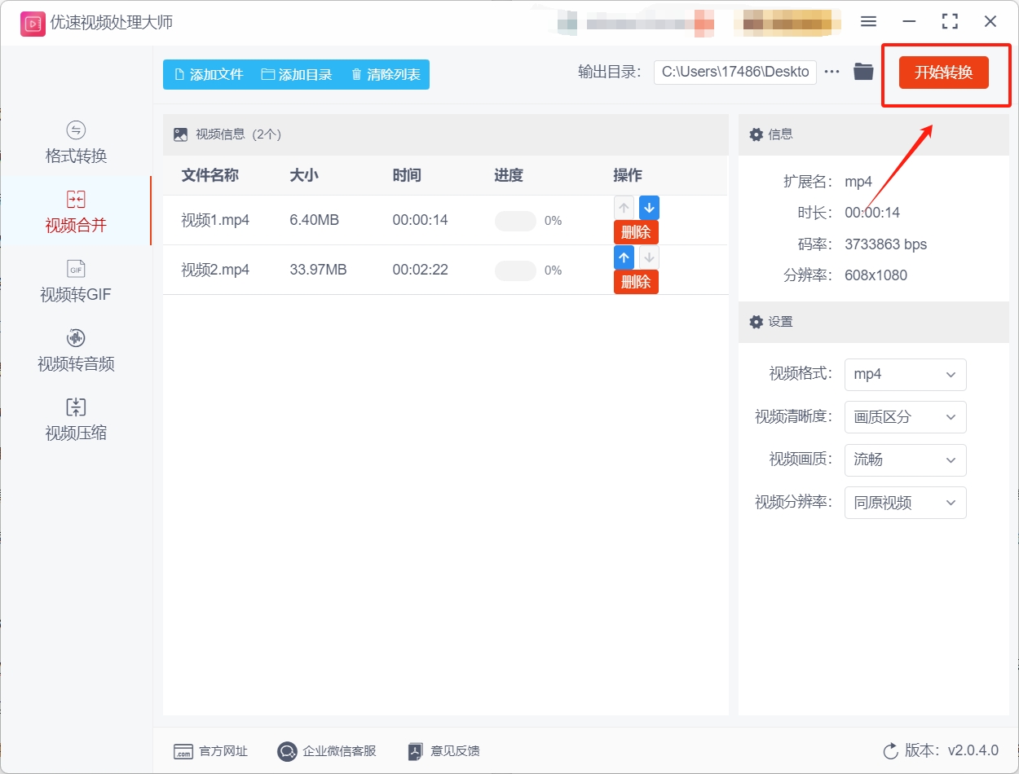This screenshot has width=1019, height=774.
Task: Expand the 视频清晰度 dropdown
Action: [x=905, y=417]
